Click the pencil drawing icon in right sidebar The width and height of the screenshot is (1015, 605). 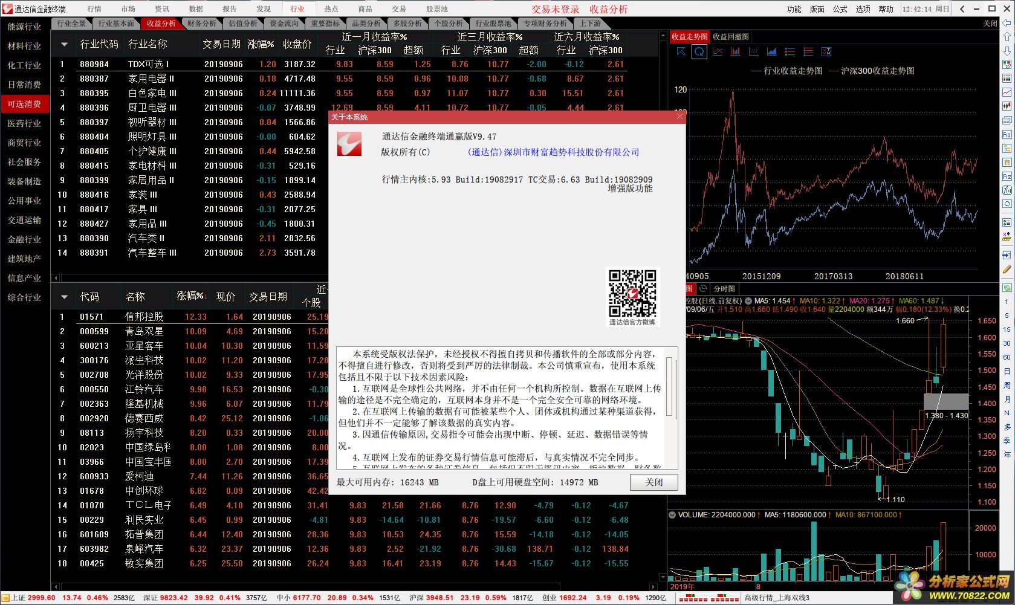click(x=1007, y=270)
